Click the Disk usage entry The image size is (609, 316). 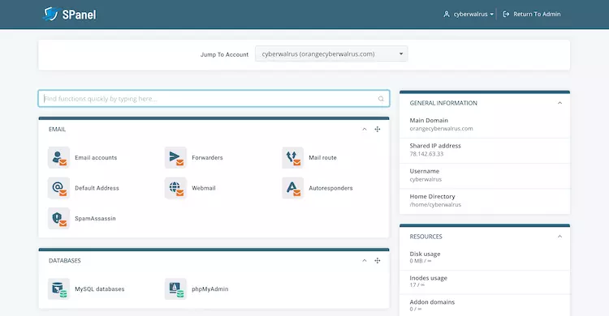485,258
